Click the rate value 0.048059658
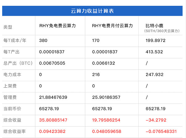The image size is (186, 138). pos(107,132)
